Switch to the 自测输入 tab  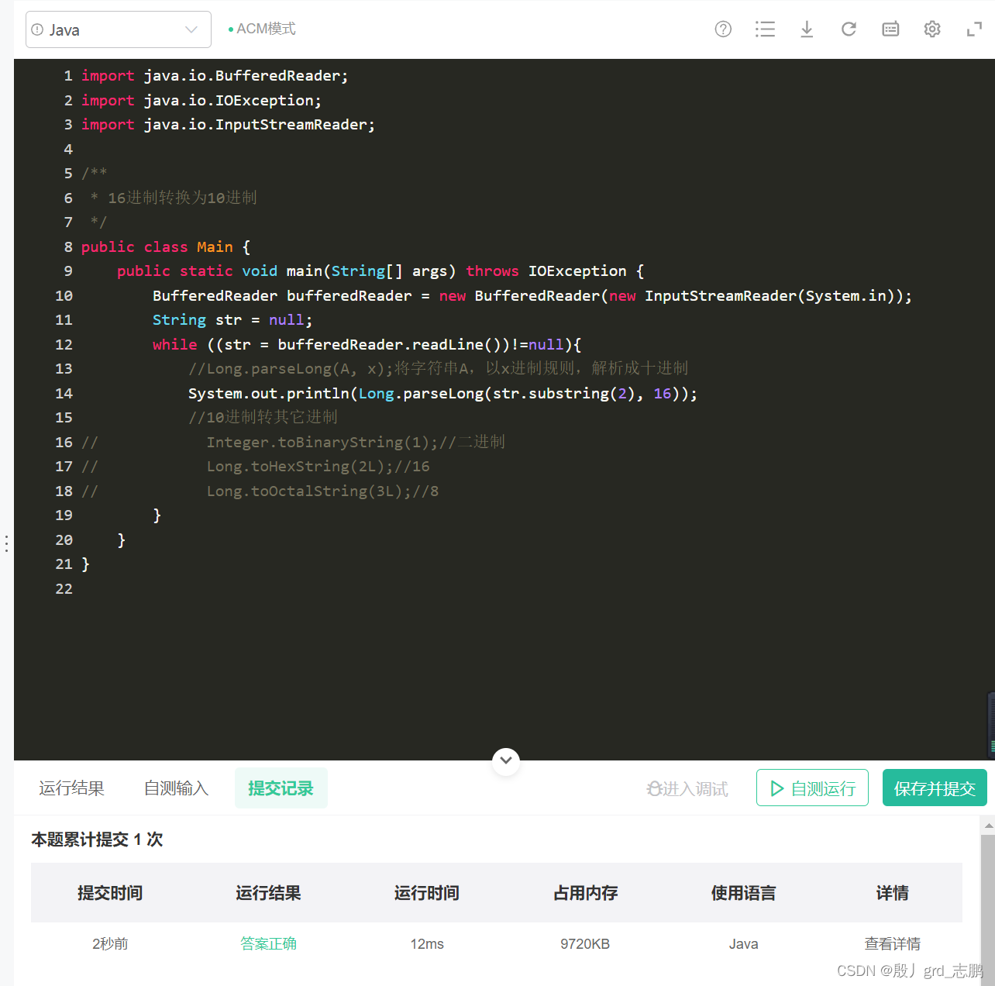click(x=176, y=788)
